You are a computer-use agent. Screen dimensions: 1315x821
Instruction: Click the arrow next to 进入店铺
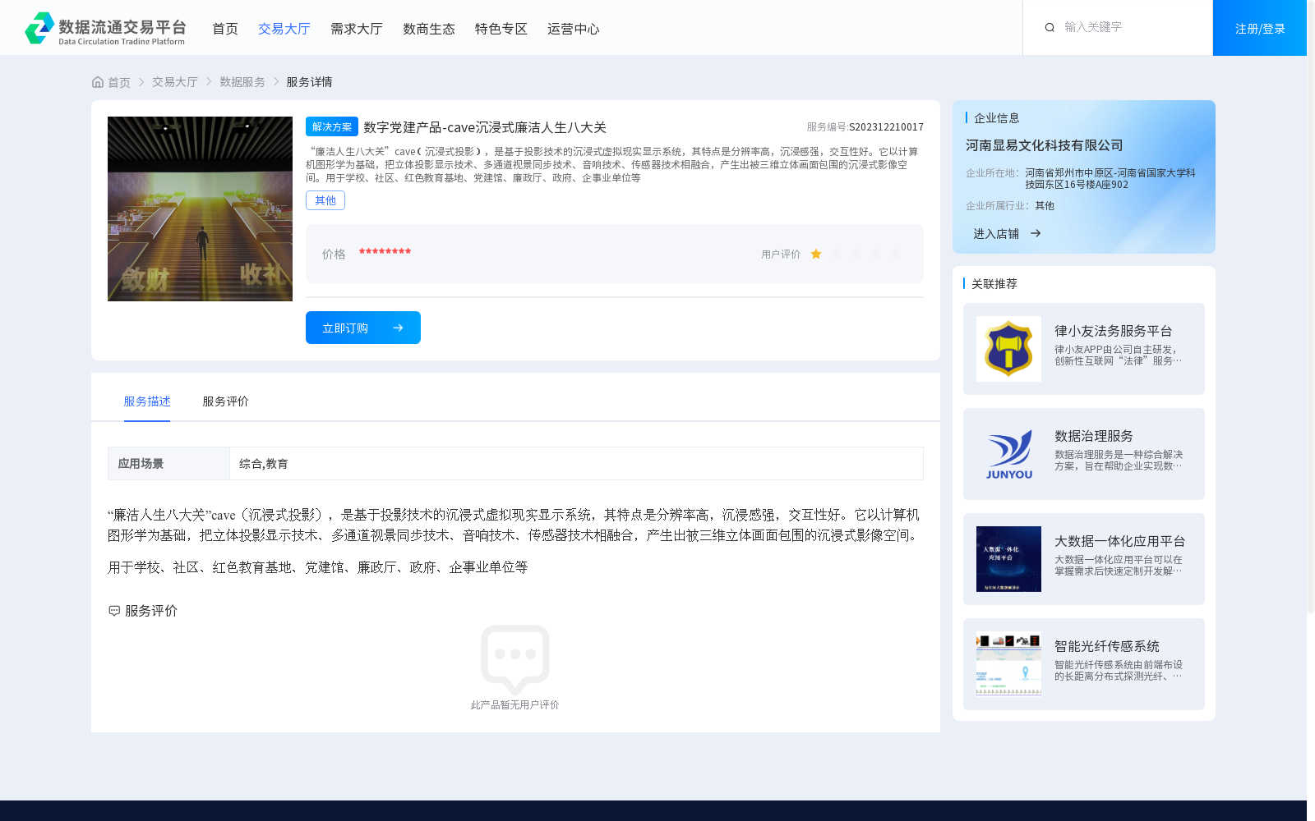[x=1036, y=233]
